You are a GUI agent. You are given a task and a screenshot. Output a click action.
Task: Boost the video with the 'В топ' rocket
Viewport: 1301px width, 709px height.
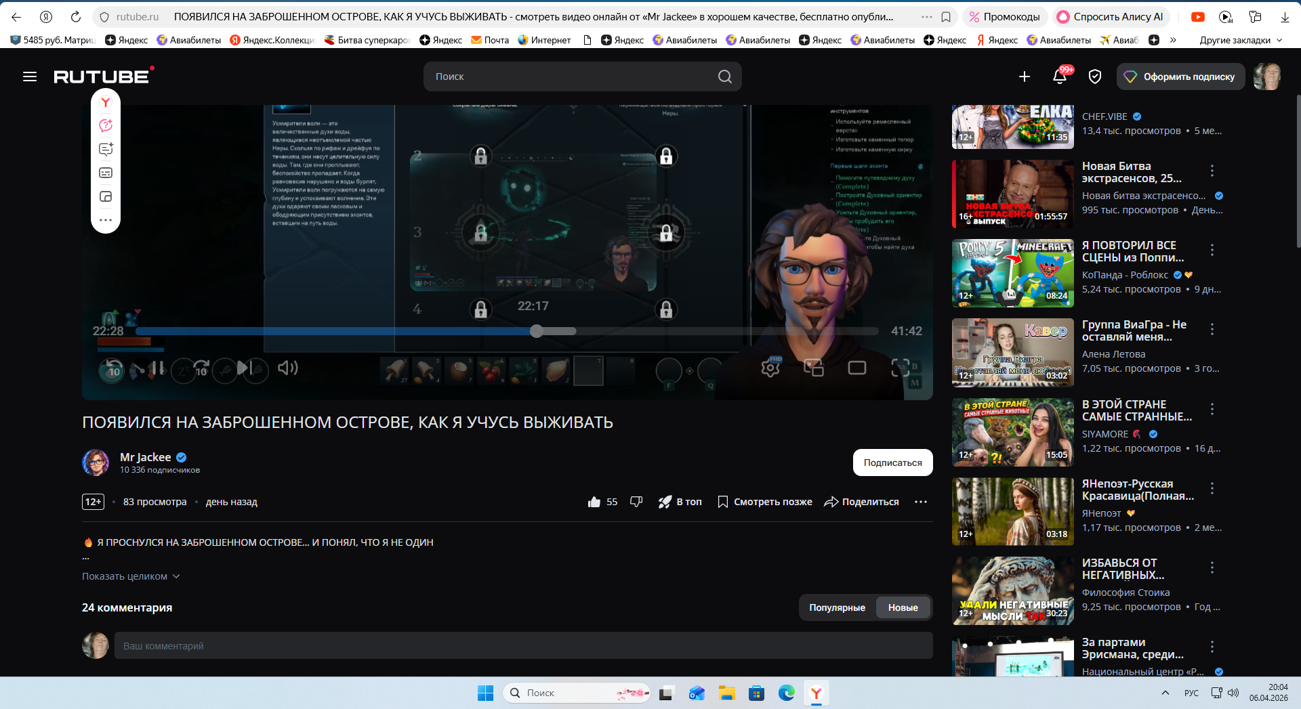coord(680,502)
